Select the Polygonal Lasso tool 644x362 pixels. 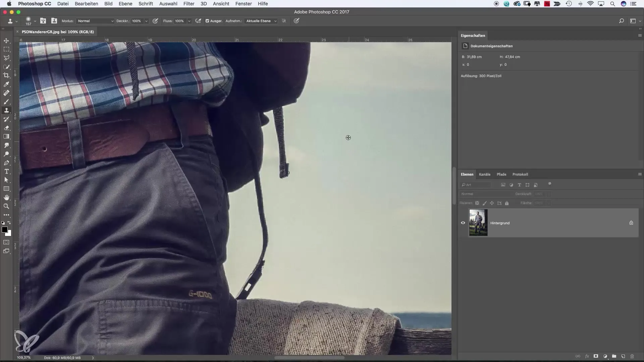(6, 58)
